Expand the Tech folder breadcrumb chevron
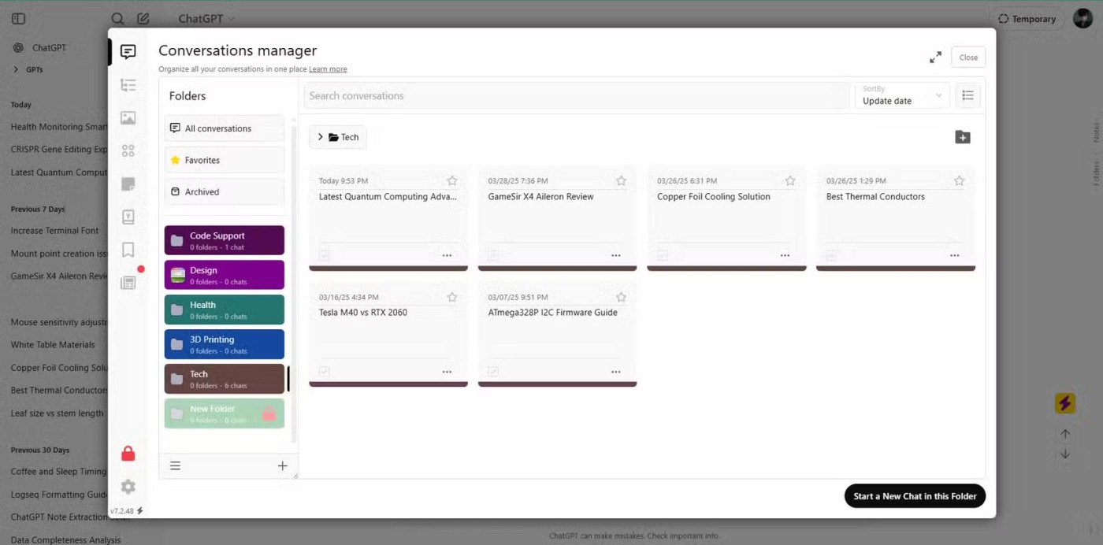 point(321,137)
